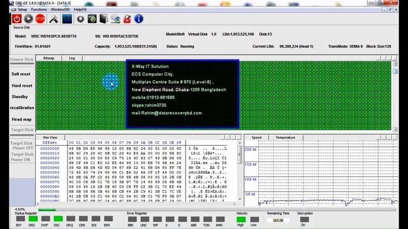
Task: Click the green DRD status indicator
Action: click(33, 219)
